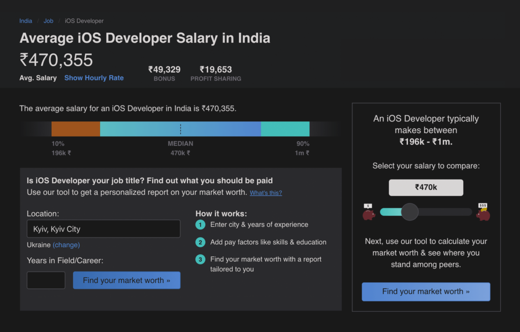Click the step 1 circle icon
This screenshot has width=520, height=332.
(x=200, y=225)
